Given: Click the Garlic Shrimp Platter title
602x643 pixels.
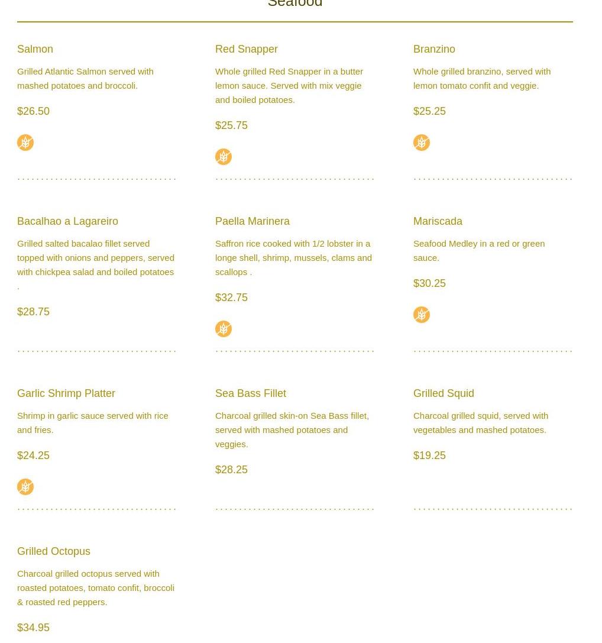Looking at the screenshot, I should (x=66, y=394).
